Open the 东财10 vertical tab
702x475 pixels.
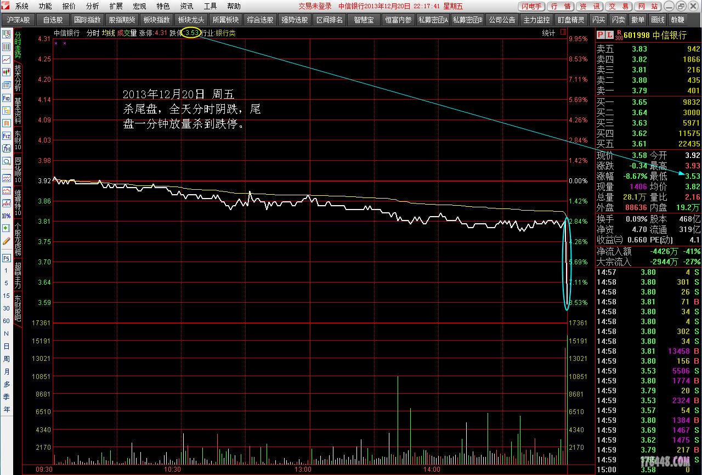pyautogui.click(x=18, y=140)
